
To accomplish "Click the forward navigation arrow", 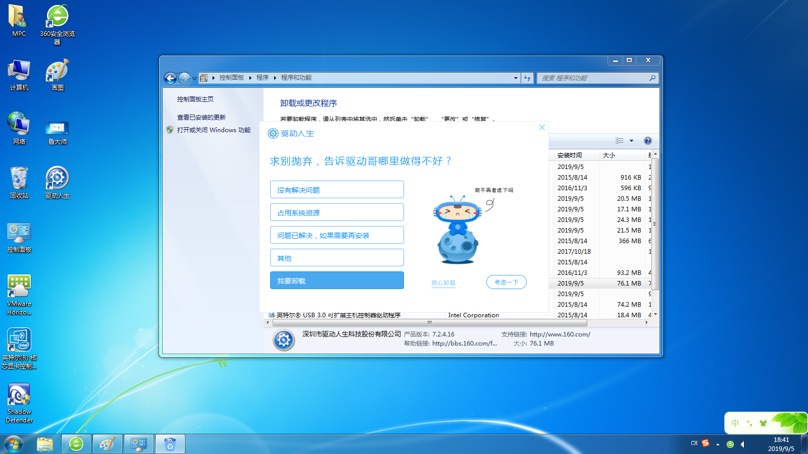I will (184, 78).
